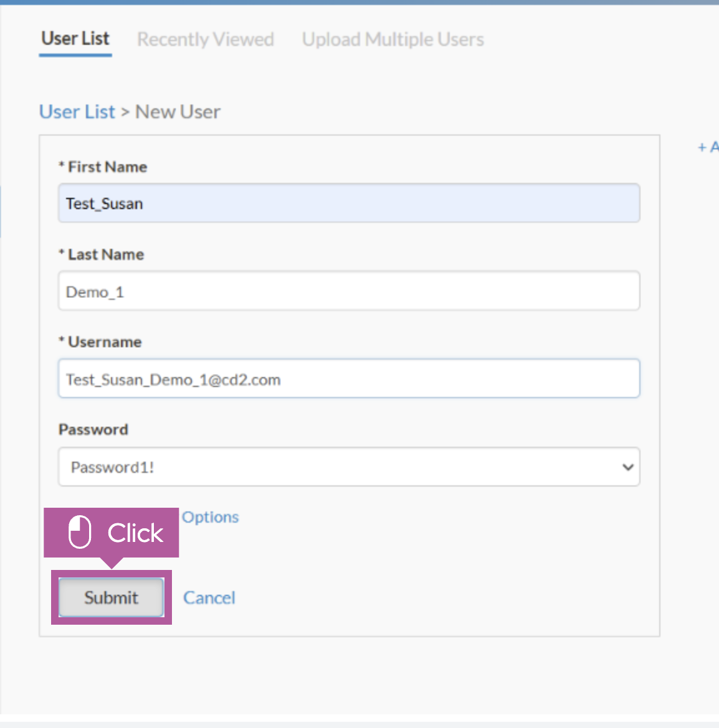The height and width of the screenshot is (728, 719).
Task: Open the Password dropdown
Action: coord(349,467)
